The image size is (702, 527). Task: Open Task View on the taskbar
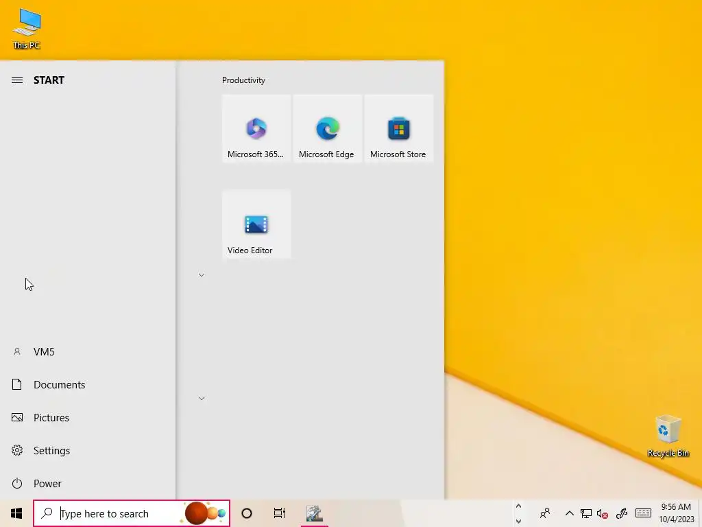click(280, 513)
